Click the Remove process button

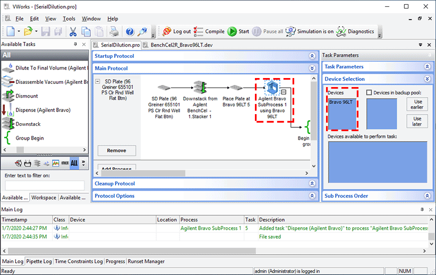click(x=116, y=150)
